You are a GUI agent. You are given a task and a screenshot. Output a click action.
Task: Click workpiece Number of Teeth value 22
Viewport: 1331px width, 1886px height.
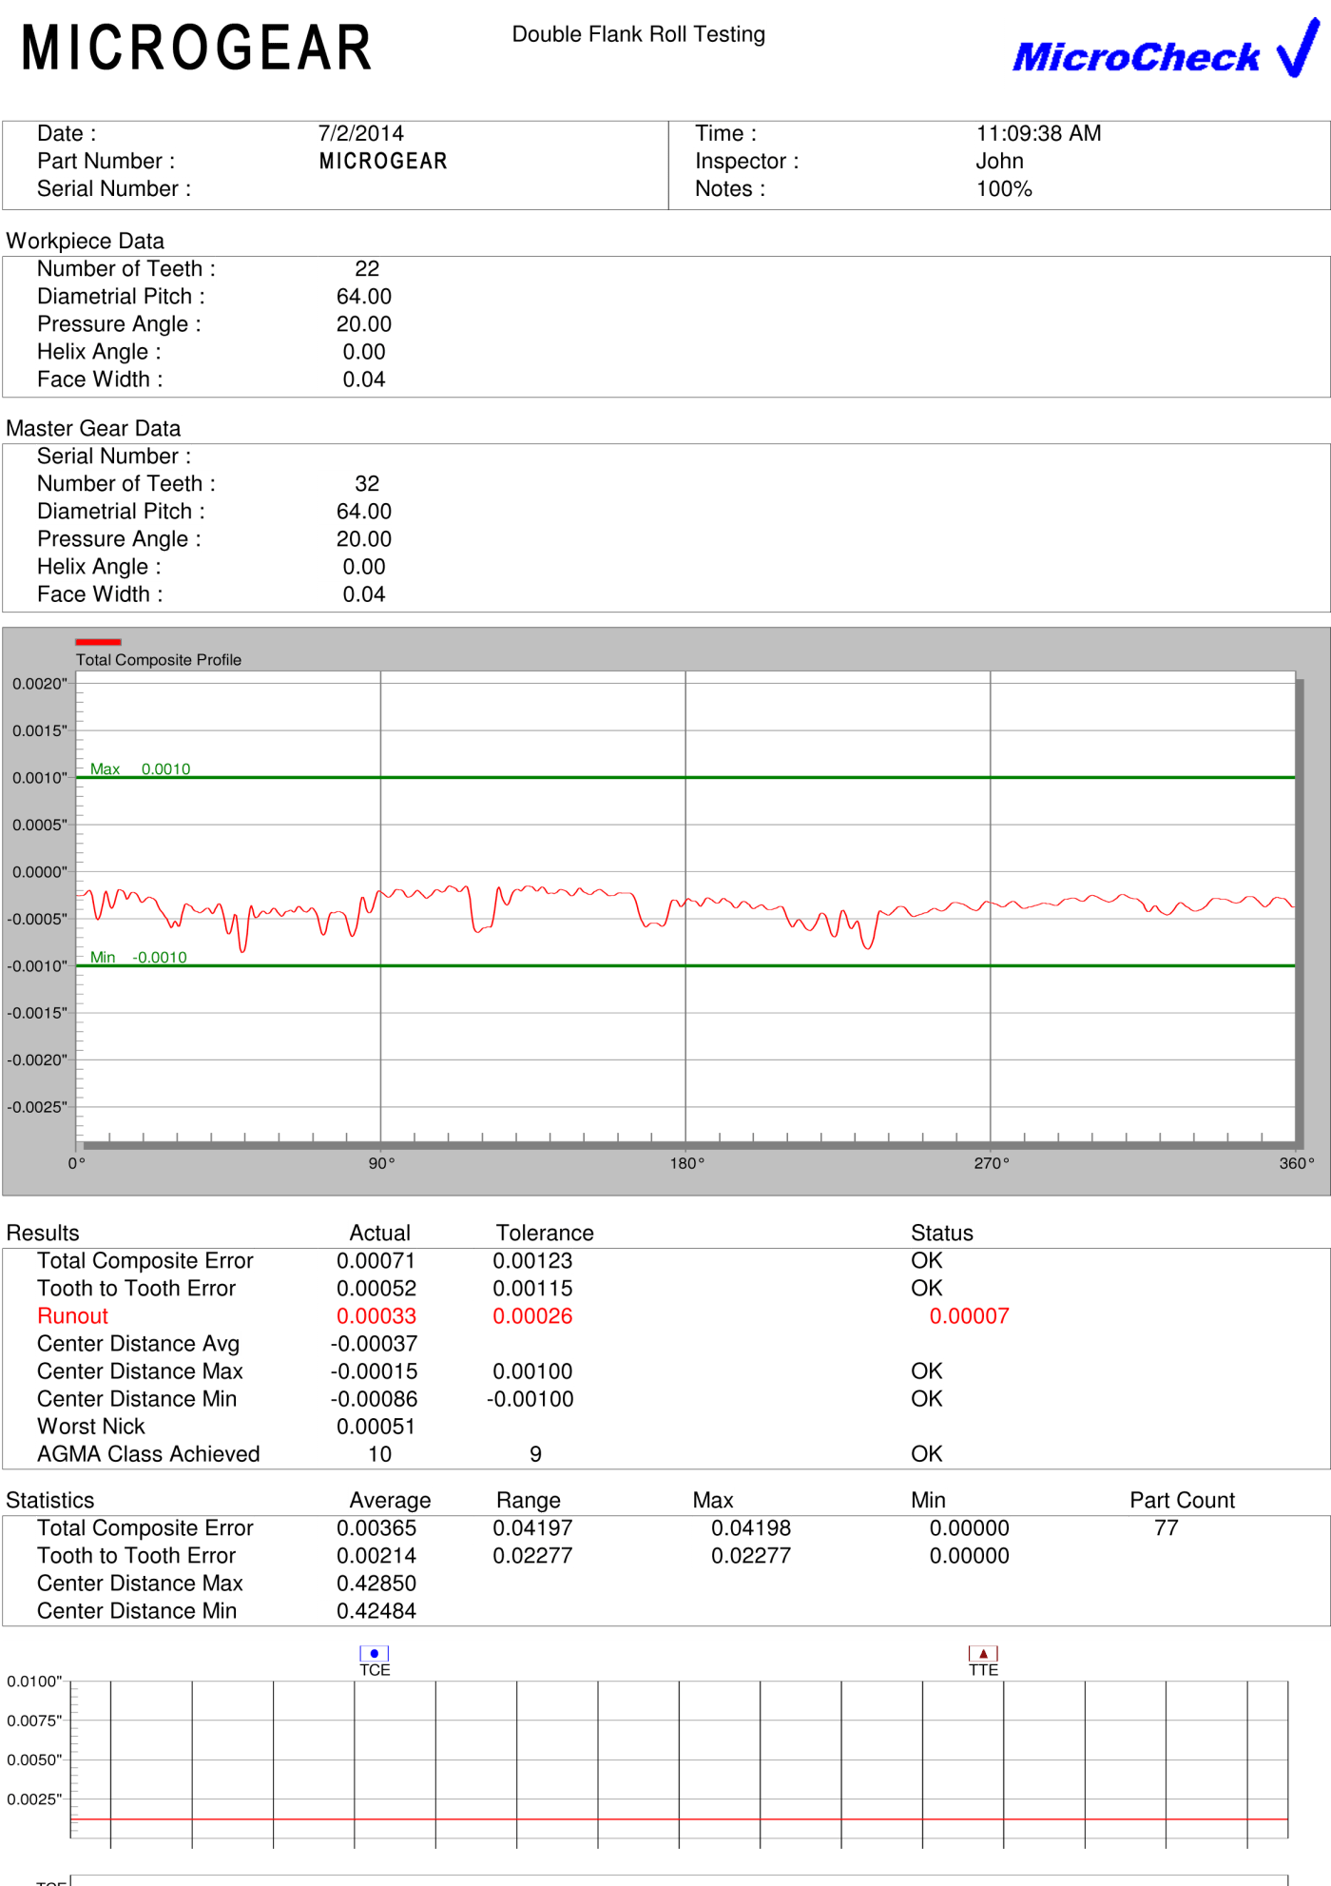click(367, 269)
